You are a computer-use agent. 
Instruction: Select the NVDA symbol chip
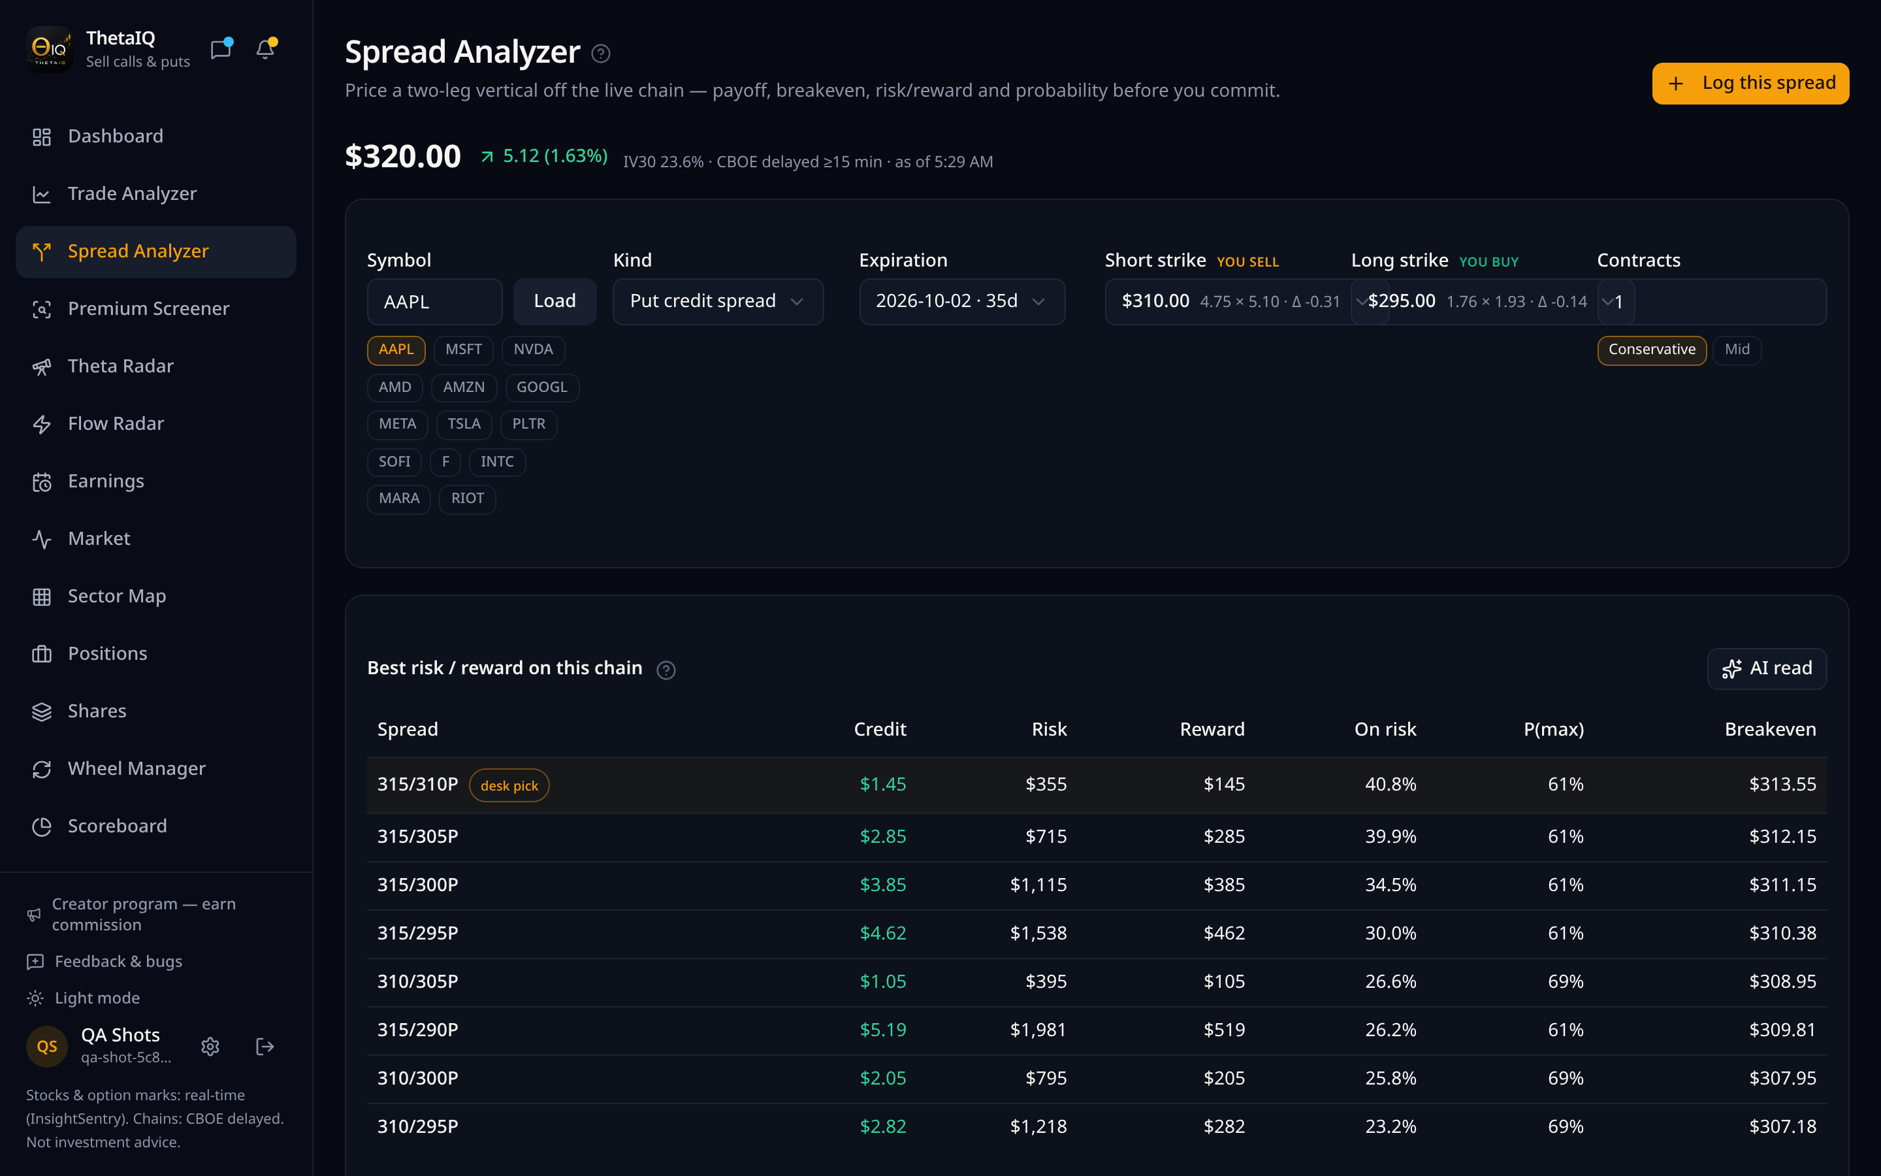533,350
